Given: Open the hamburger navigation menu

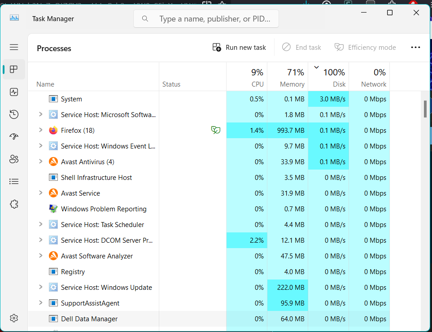Looking at the screenshot, I should click(14, 47).
